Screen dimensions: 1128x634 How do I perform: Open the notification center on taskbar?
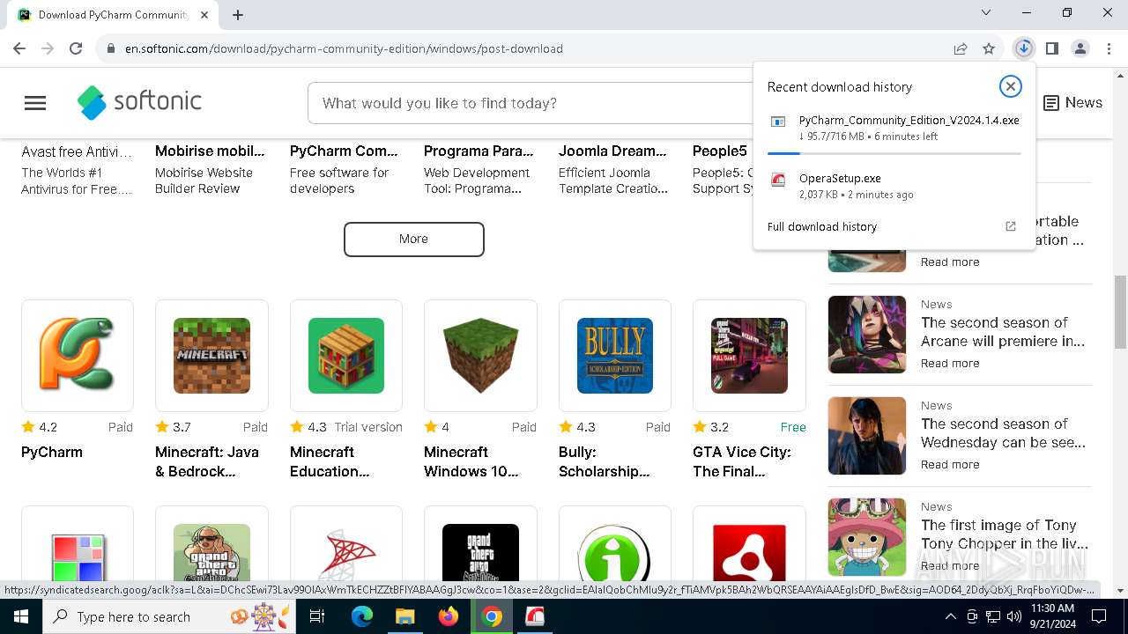(x=1099, y=616)
